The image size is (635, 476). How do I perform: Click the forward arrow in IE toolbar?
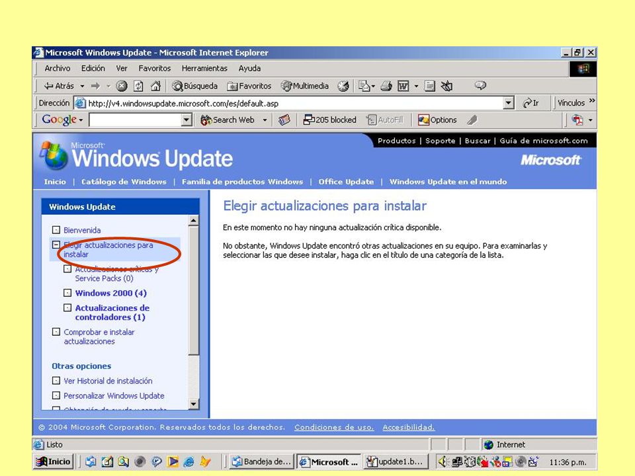pyautogui.click(x=95, y=86)
